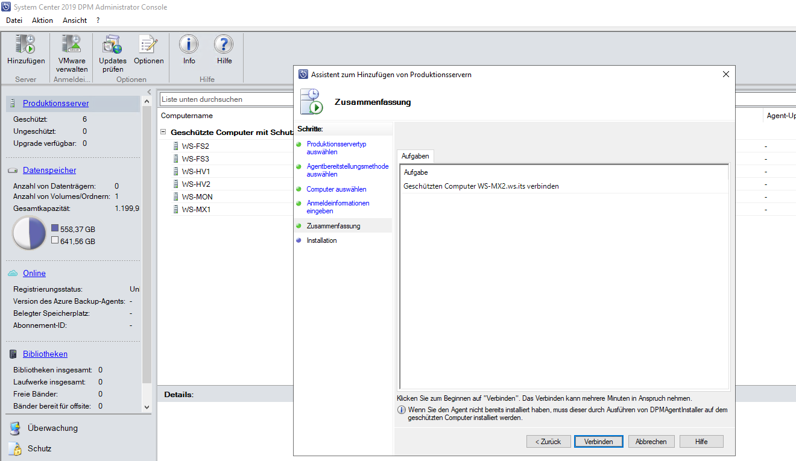Click the server icon next to WS-MON

176,196
